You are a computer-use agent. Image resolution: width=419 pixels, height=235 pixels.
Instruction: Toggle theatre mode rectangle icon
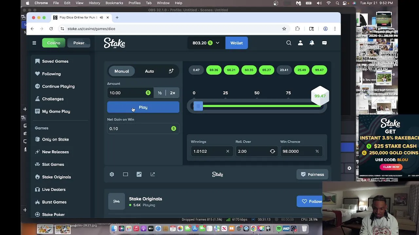(x=125, y=174)
